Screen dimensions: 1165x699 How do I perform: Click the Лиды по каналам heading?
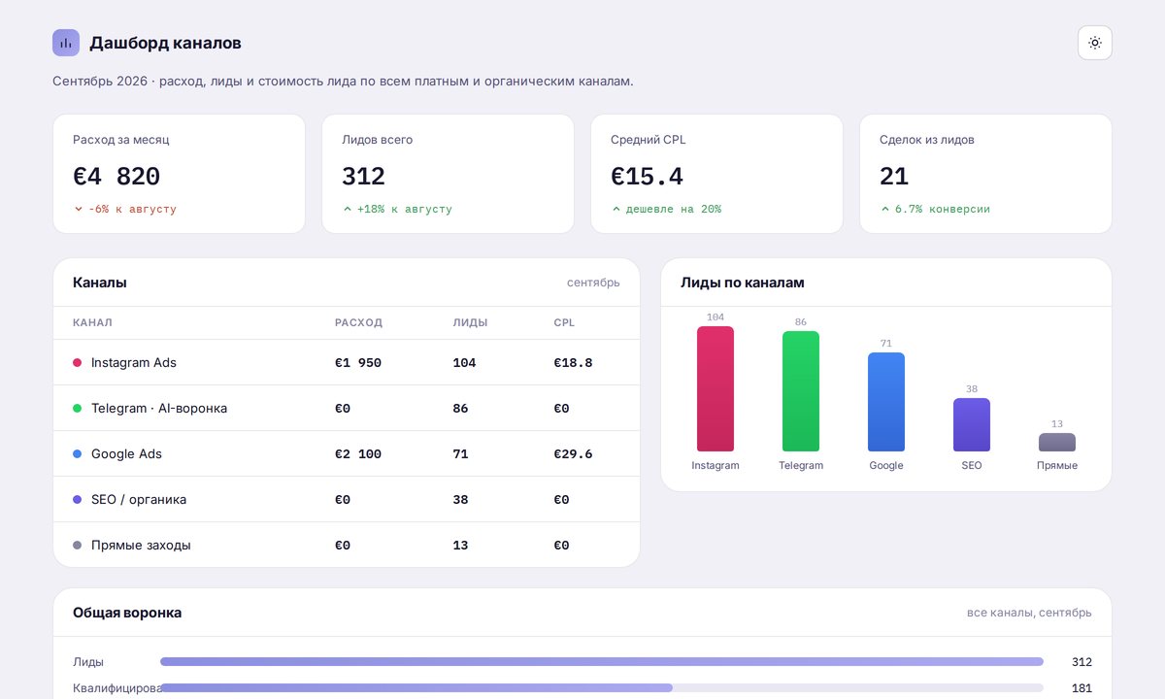point(743,283)
